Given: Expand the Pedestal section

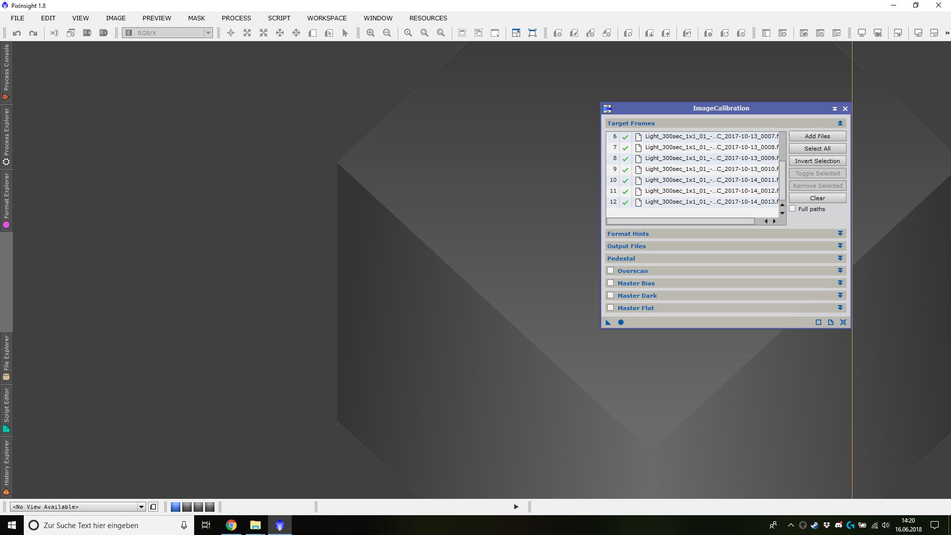Looking at the screenshot, I should pyautogui.click(x=840, y=258).
